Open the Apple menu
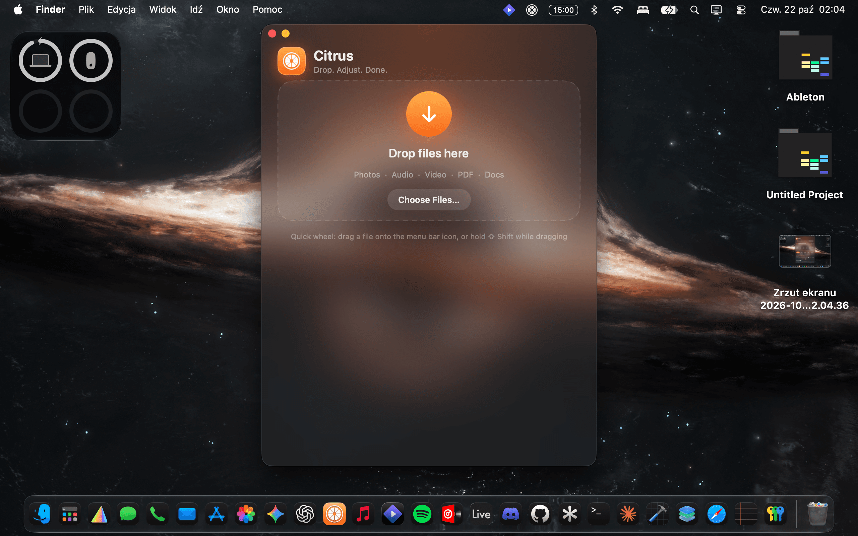Image resolution: width=858 pixels, height=536 pixels. coord(18,10)
